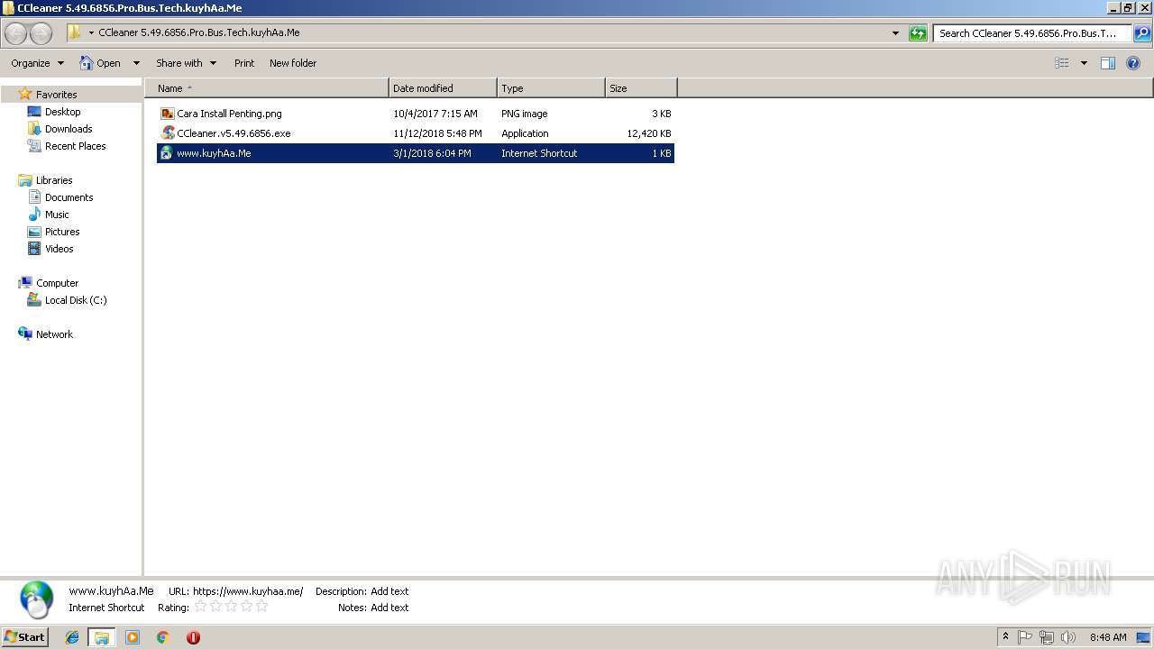Click Add text beside Notes

(x=389, y=608)
